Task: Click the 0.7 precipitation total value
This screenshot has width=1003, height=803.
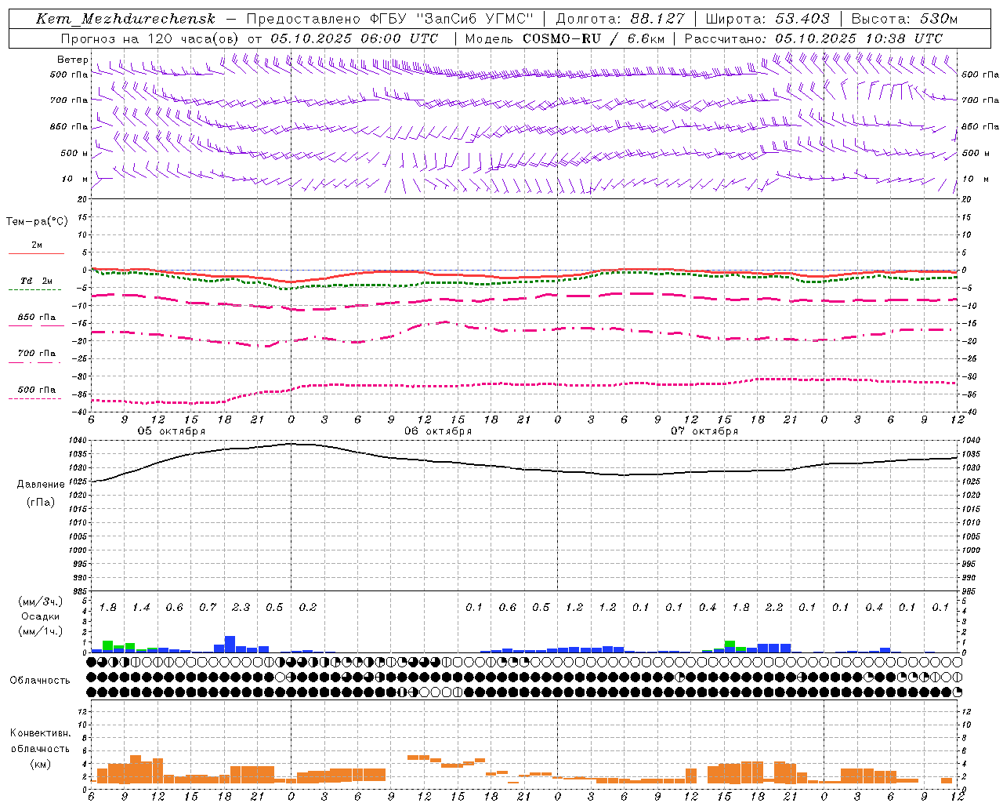Action: [x=208, y=607]
